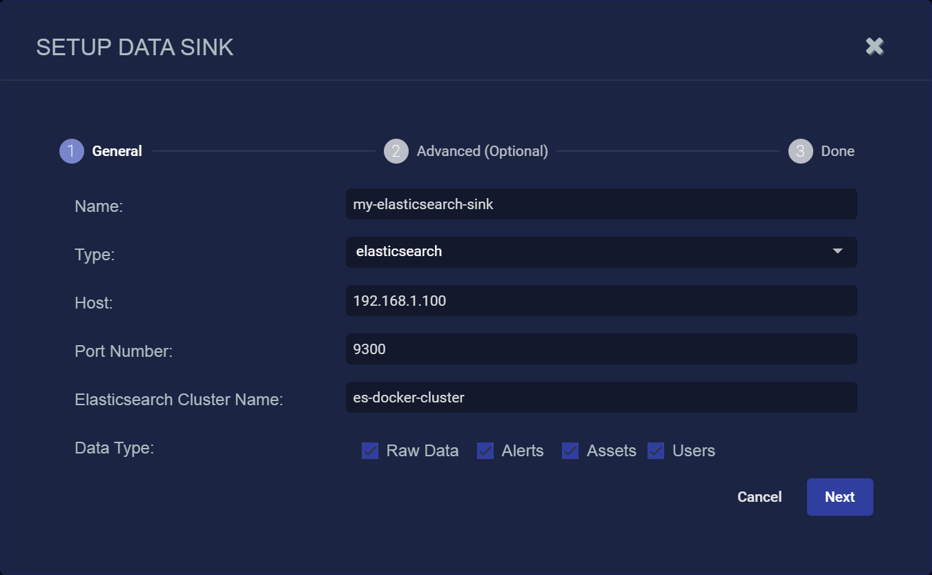Click the Host input field
932x575 pixels.
pos(601,301)
